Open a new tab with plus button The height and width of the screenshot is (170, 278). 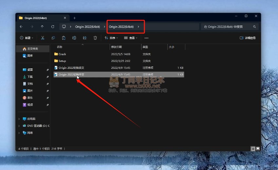coord(74,18)
